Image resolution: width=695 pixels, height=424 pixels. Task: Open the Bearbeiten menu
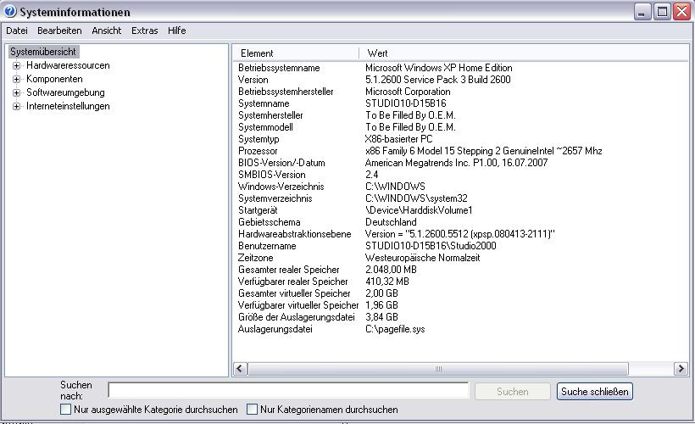pos(59,31)
